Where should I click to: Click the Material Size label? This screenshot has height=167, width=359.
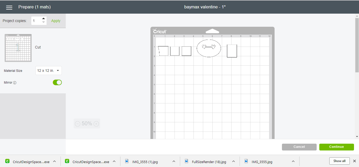pyautogui.click(x=13, y=71)
